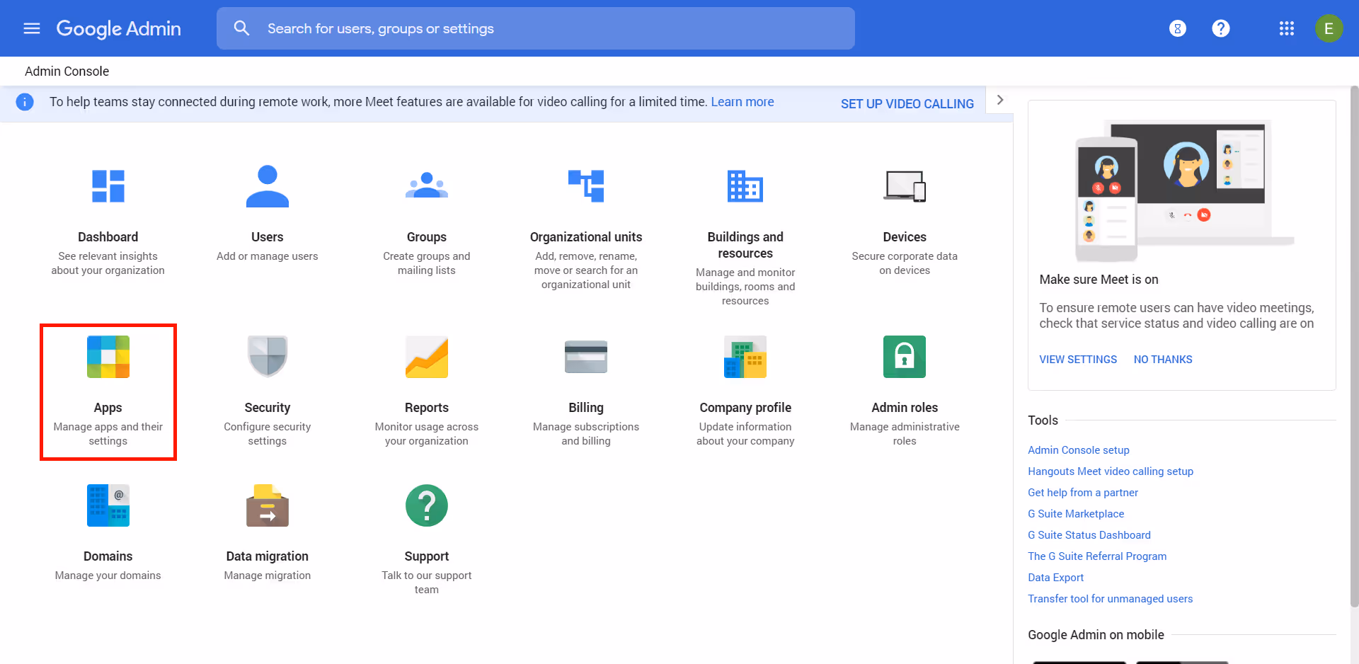Click the Dashboard title text
This screenshot has width=1359, height=664.
point(108,237)
